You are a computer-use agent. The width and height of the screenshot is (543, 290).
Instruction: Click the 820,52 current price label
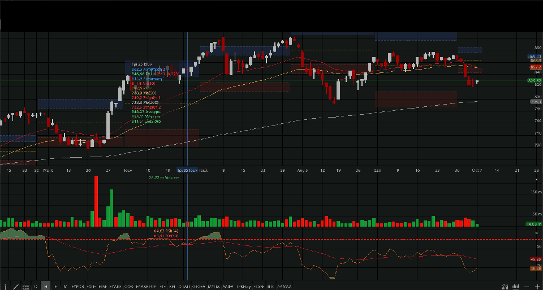click(x=535, y=80)
